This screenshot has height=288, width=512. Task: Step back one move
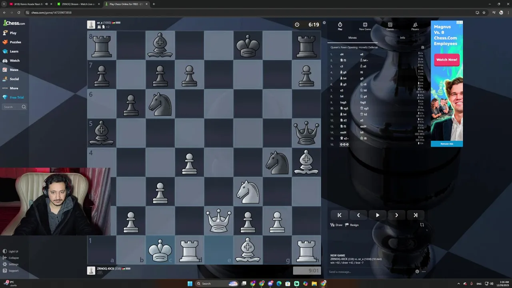pos(358,215)
